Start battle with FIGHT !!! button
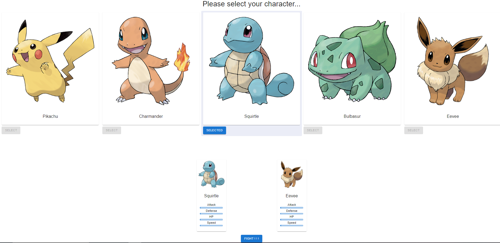Image resolution: width=500 pixels, height=243 pixels. pyautogui.click(x=251, y=239)
